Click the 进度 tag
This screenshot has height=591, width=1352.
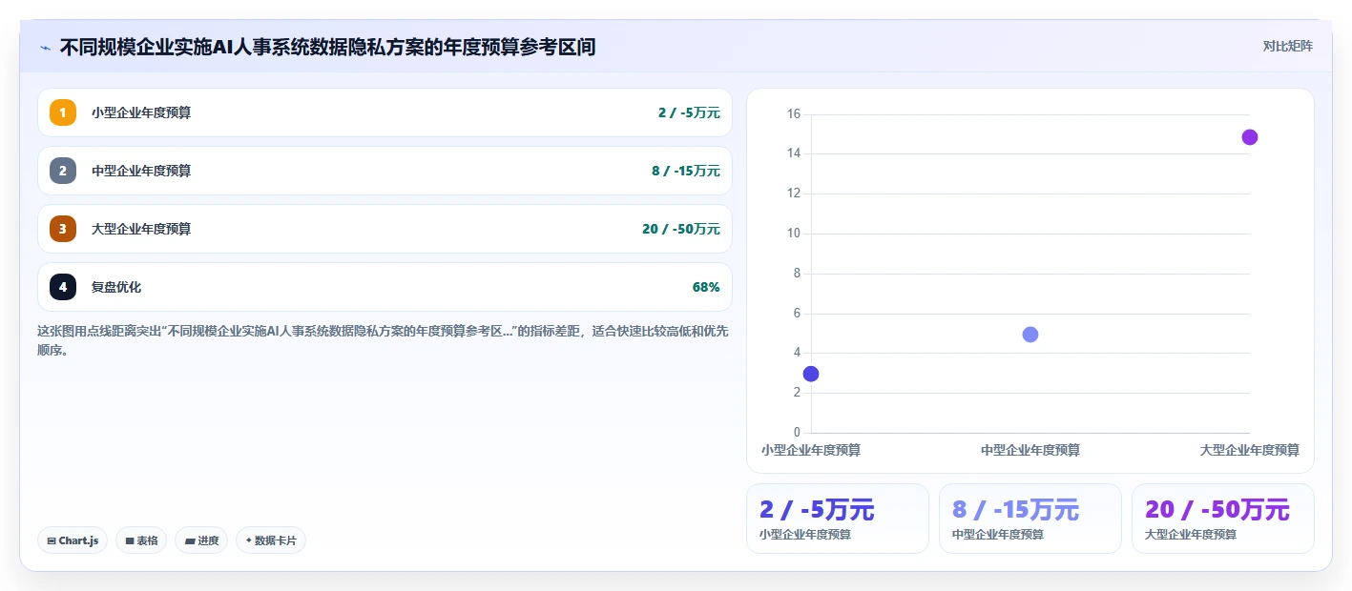pyautogui.click(x=201, y=540)
